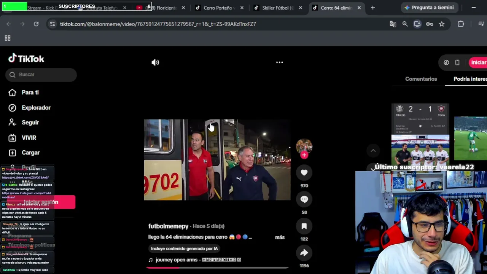Open Explorador in the TikTok sidebar
Viewport: 487px width, 274px height.
coord(30,108)
